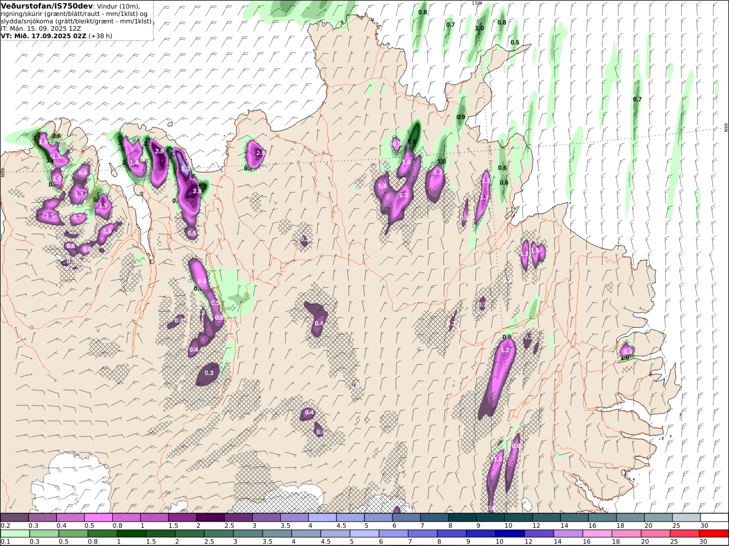Choose the snow-scale swatch labeled 20
Screen dimensions: 729x546
click(658, 518)
